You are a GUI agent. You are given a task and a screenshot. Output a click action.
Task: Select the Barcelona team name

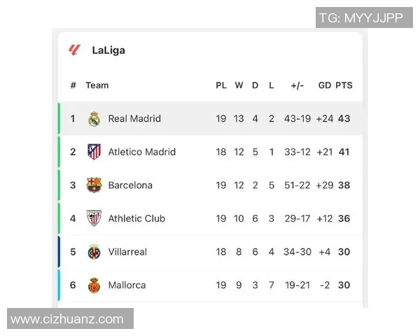130,185
